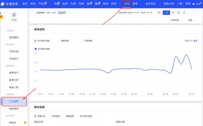203x126 pixels.
Task: Open the 作战室 top menu
Action: pos(43,4)
